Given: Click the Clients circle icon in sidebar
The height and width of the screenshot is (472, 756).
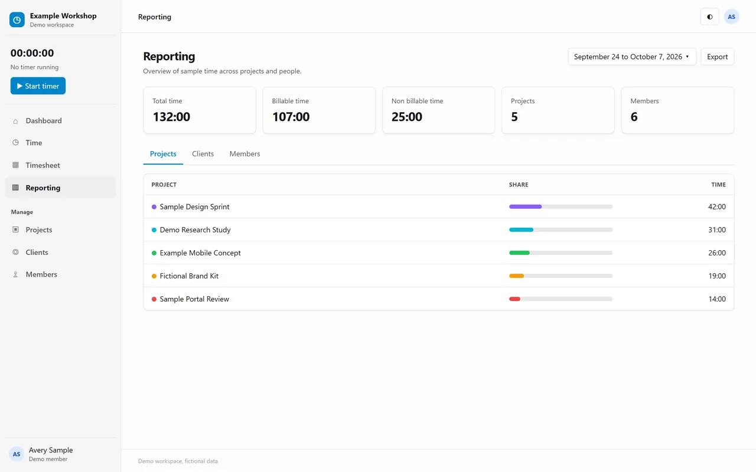Looking at the screenshot, I should coord(15,252).
